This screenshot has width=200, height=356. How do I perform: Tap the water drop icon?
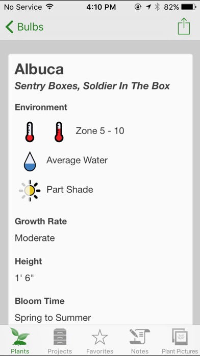30,161
